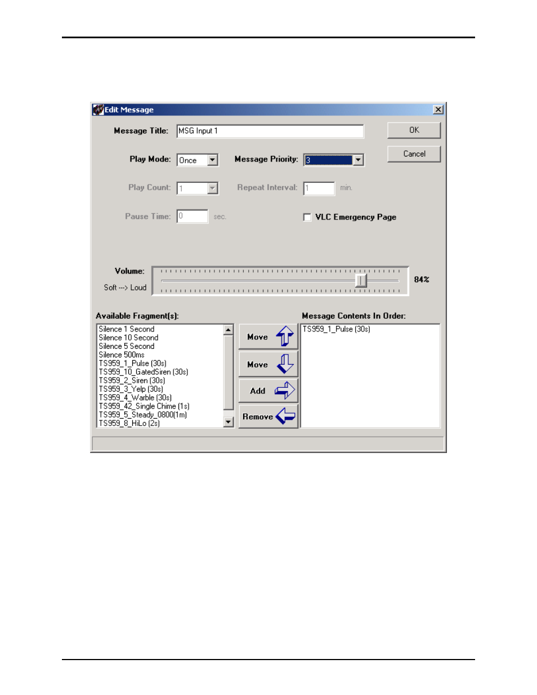
Task: Select 'TS959_3_Yelp (30s)' fragment
Action: tap(131, 389)
